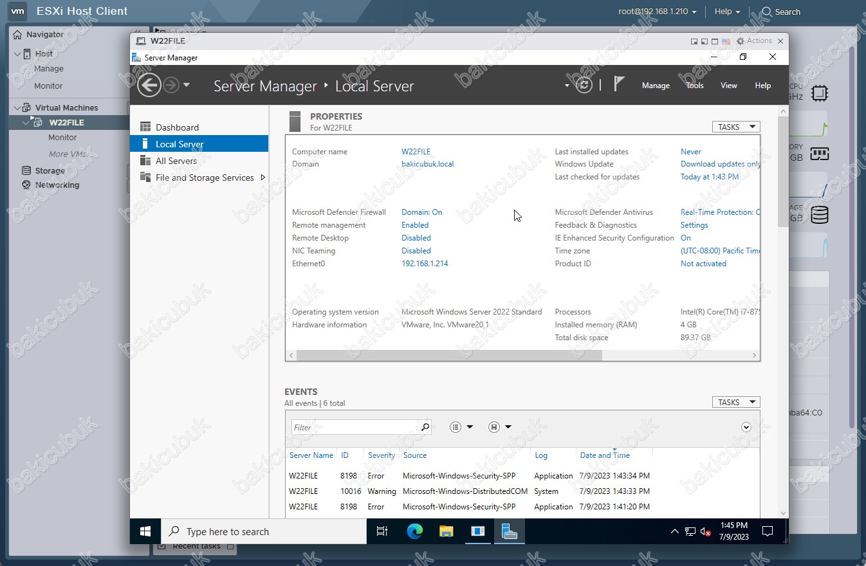This screenshot has height=566, width=866.
Task: Click the Real-Time Protection link
Action: point(720,212)
